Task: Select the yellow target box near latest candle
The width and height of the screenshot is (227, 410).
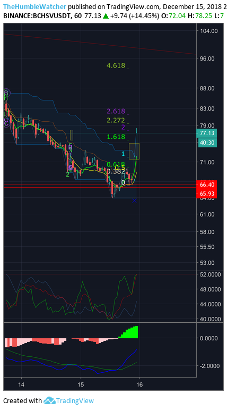Action: (134, 151)
